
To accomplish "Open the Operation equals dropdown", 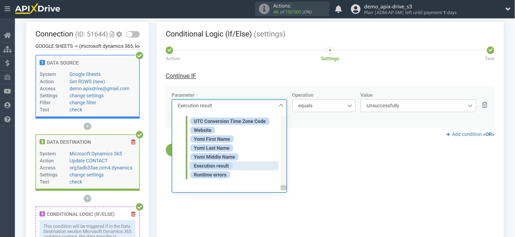I will coord(324,106).
